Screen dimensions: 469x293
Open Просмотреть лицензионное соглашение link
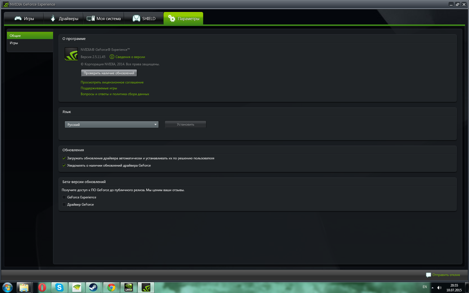(x=112, y=82)
